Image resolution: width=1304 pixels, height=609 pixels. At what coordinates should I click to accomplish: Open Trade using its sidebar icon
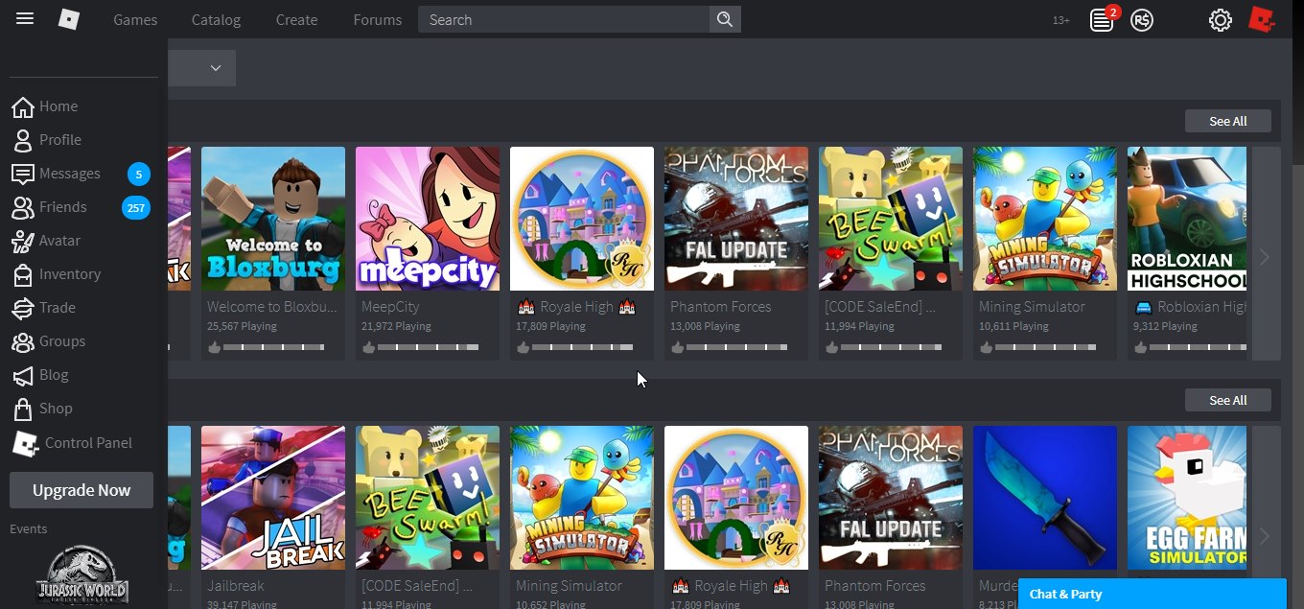pos(21,308)
